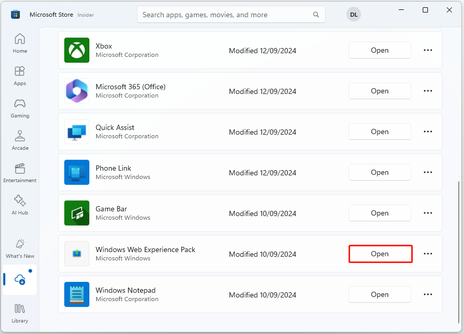Show more options for Windows Notepad
Image resolution: width=464 pixels, height=334 pixels.
428,294
